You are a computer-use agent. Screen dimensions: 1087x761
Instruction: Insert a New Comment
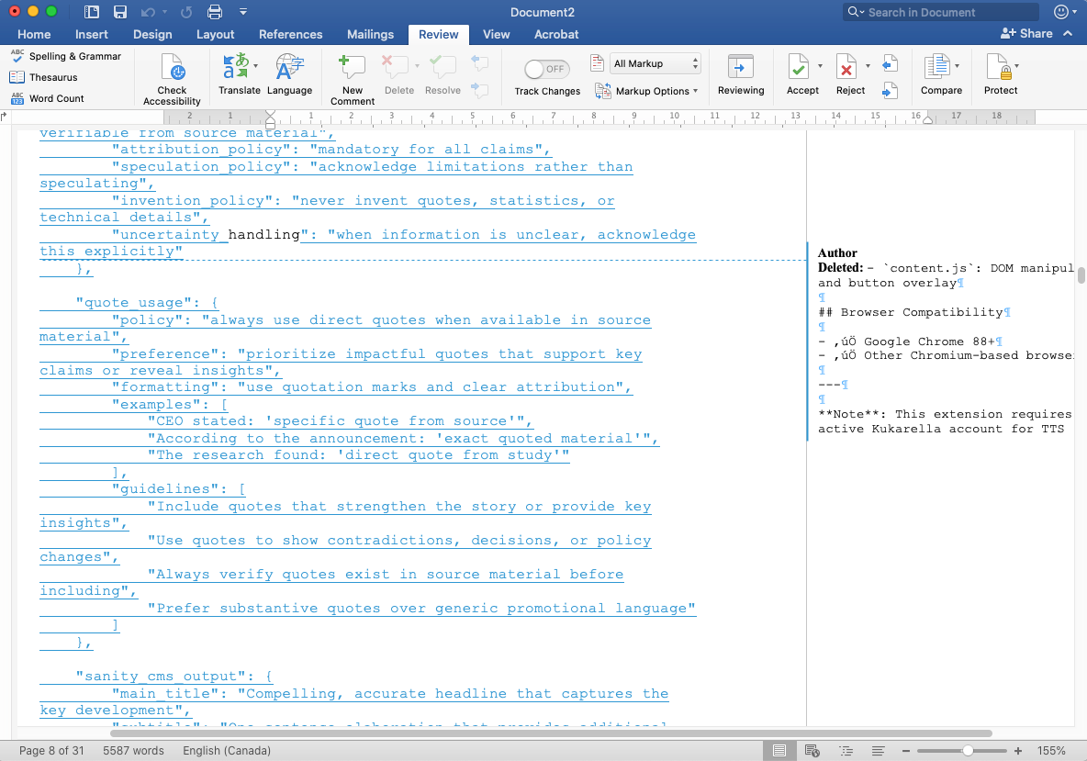pos(353,79)
